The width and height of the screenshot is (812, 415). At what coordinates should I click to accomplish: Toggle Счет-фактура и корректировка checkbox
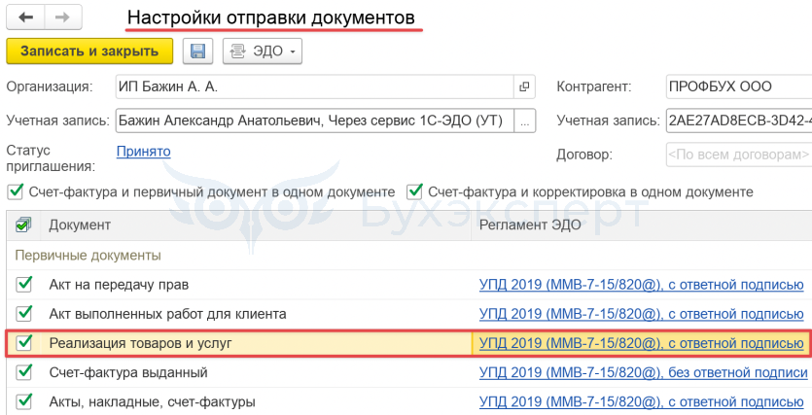413,191
